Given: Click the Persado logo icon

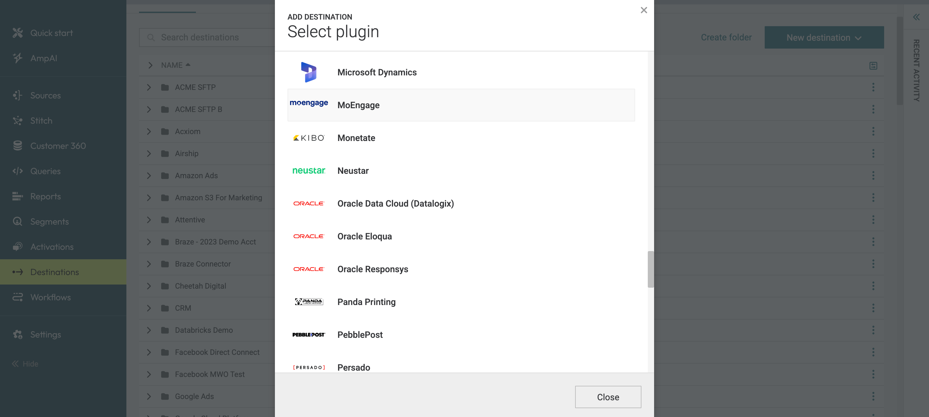Looking at the screenshot, I should pyautogui.click(x=309, y=367).
